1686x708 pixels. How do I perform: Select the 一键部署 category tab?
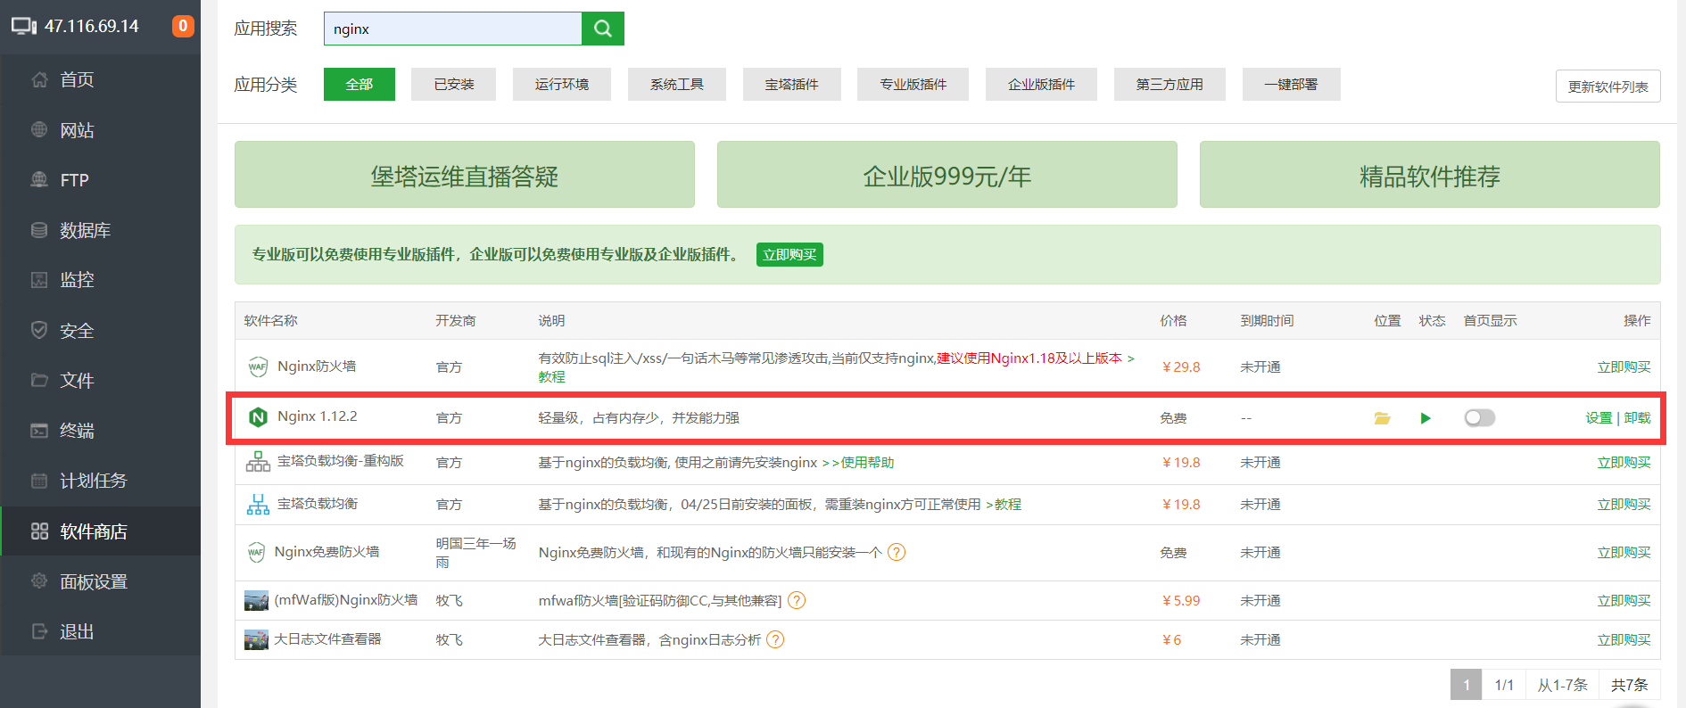coord(1292,84)
